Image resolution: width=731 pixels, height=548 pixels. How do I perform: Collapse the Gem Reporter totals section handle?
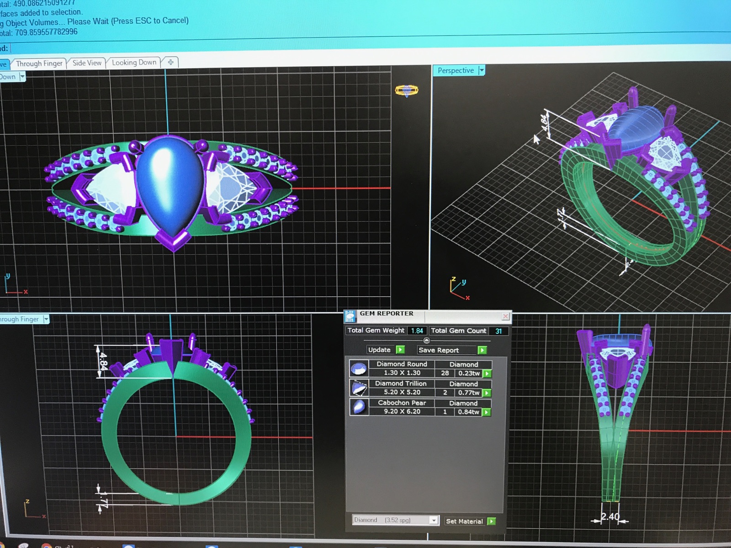(426, 340)
